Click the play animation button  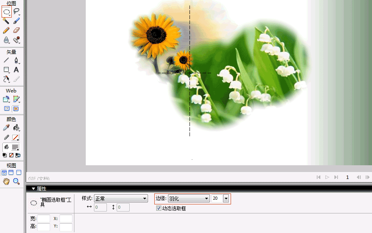(327, 177)
